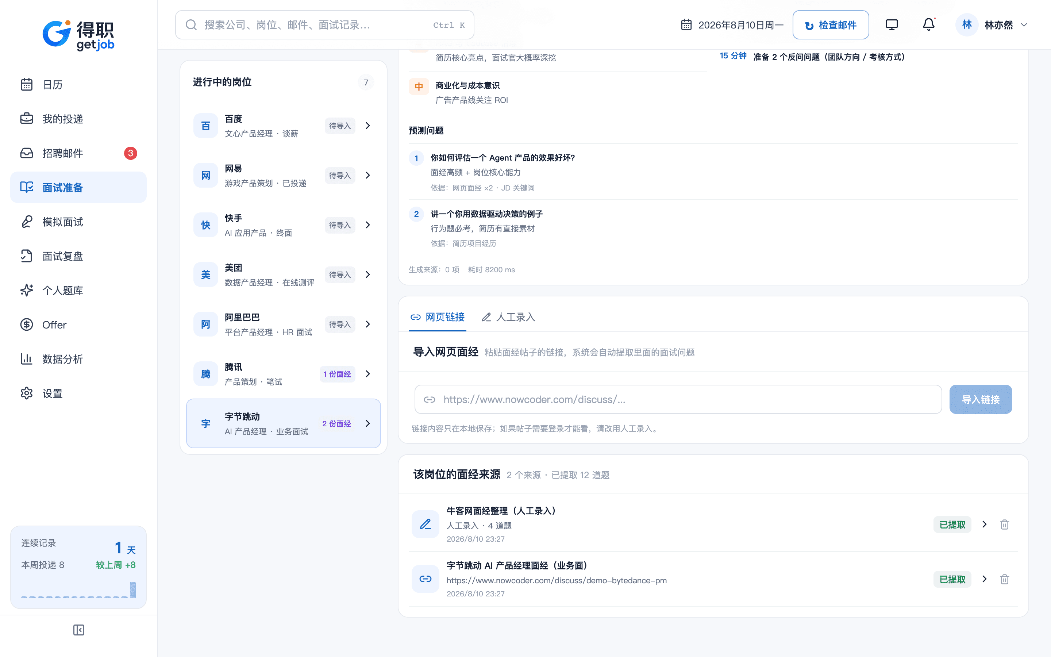Click the 中 priority badge
This screenshot has width=1051, height=657.
[419, 87]
